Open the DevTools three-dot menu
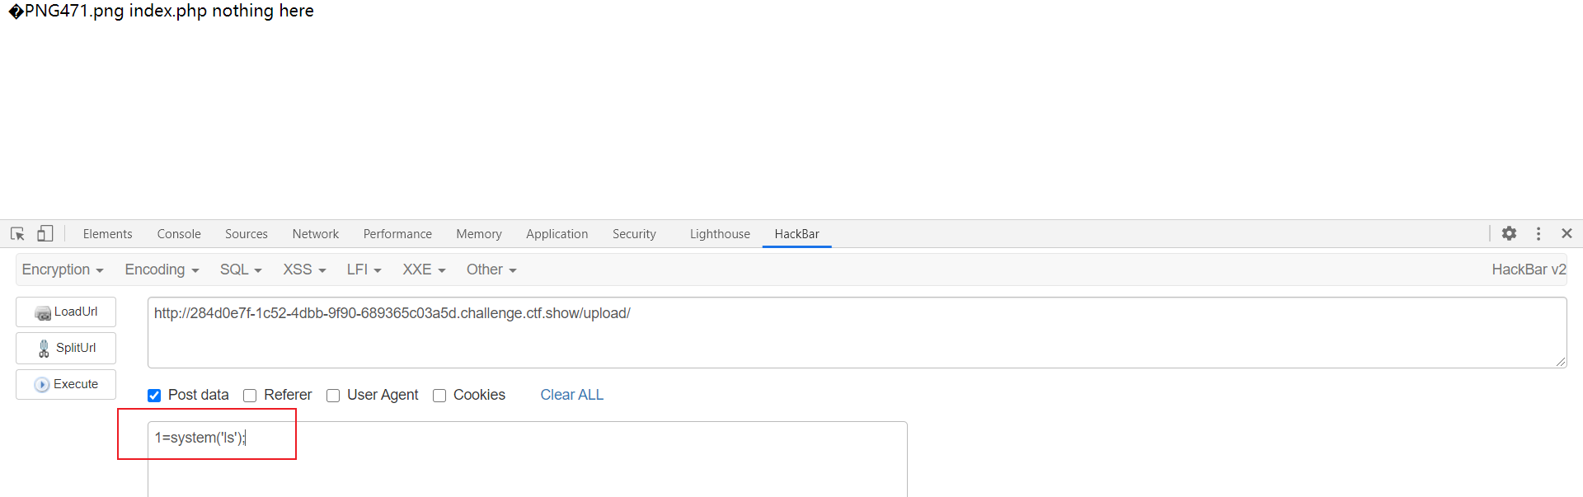This screenshot has height=497, width=1583. click(x=1538, y=233)
